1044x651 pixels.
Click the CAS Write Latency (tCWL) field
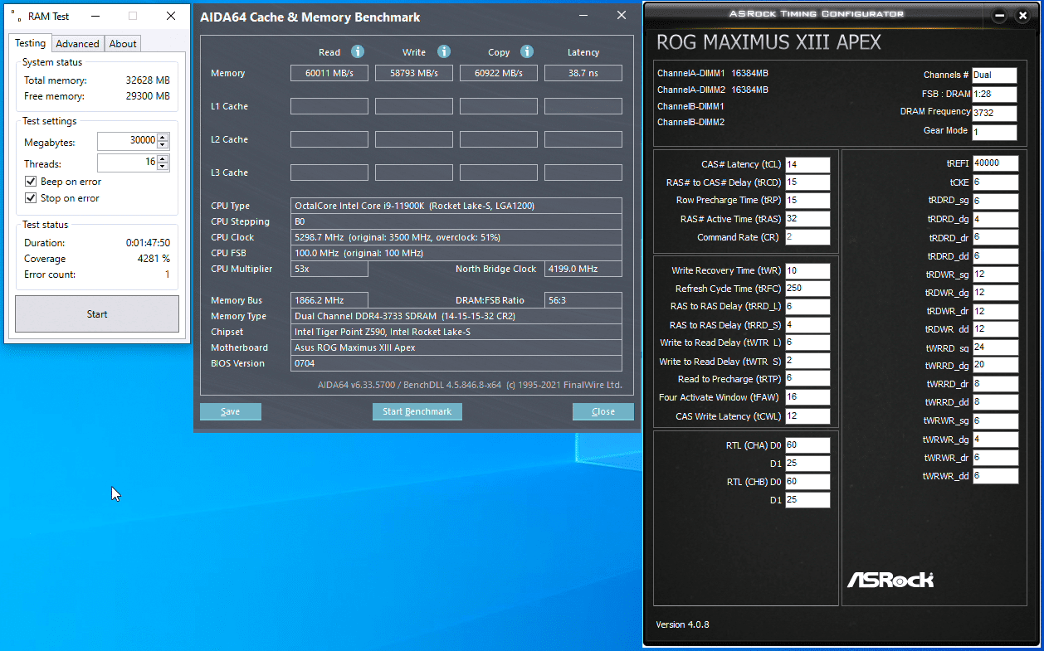[807, 416]
